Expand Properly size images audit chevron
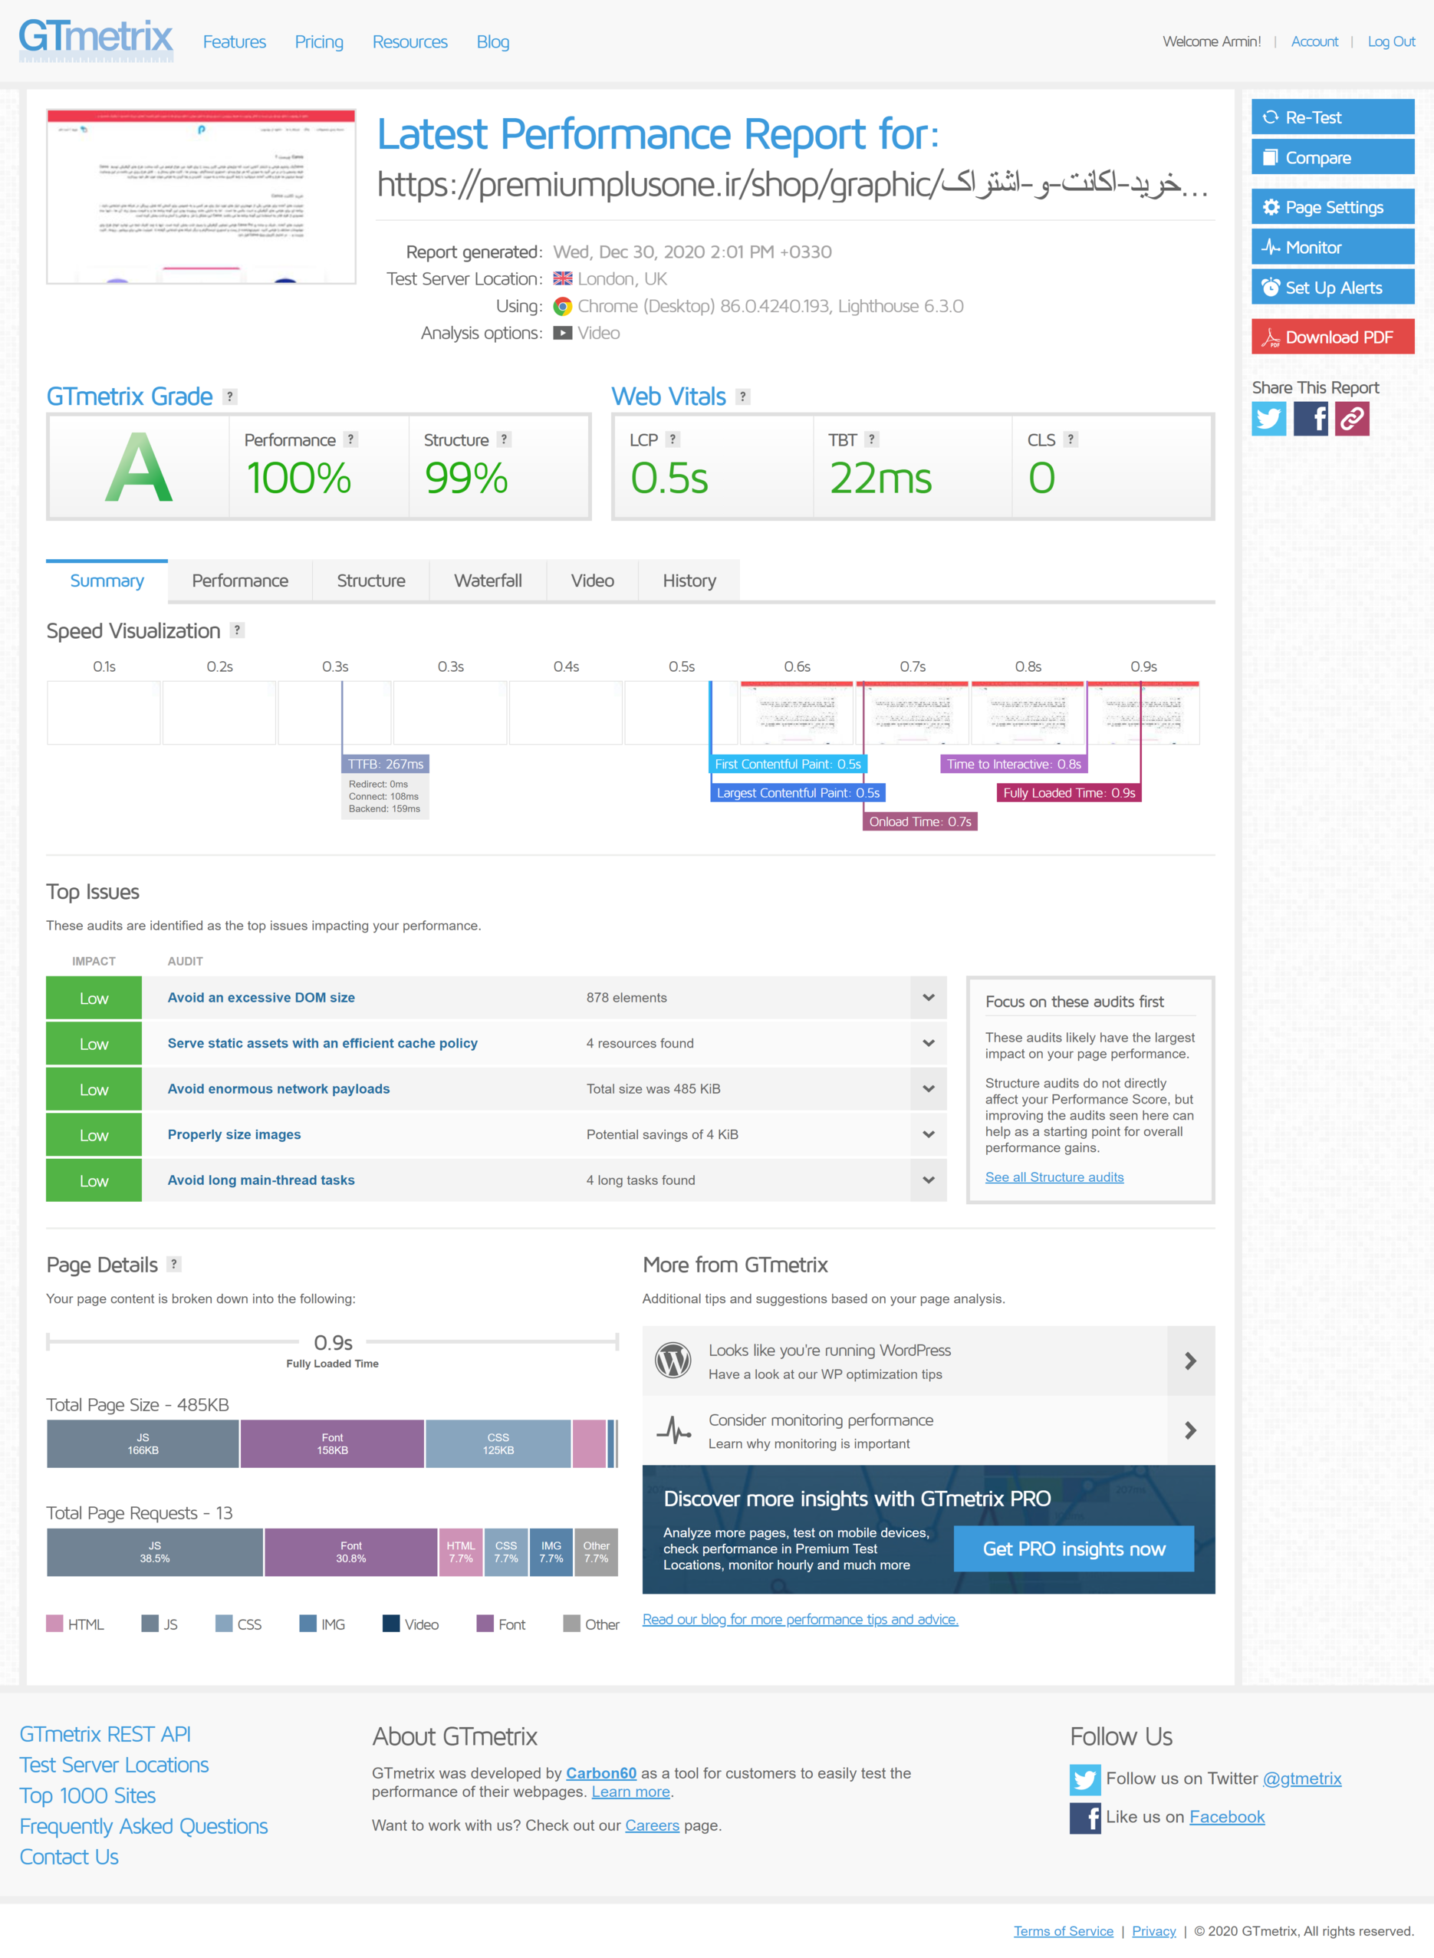Screen dimensions: 1434x1958 (928, 1134)
